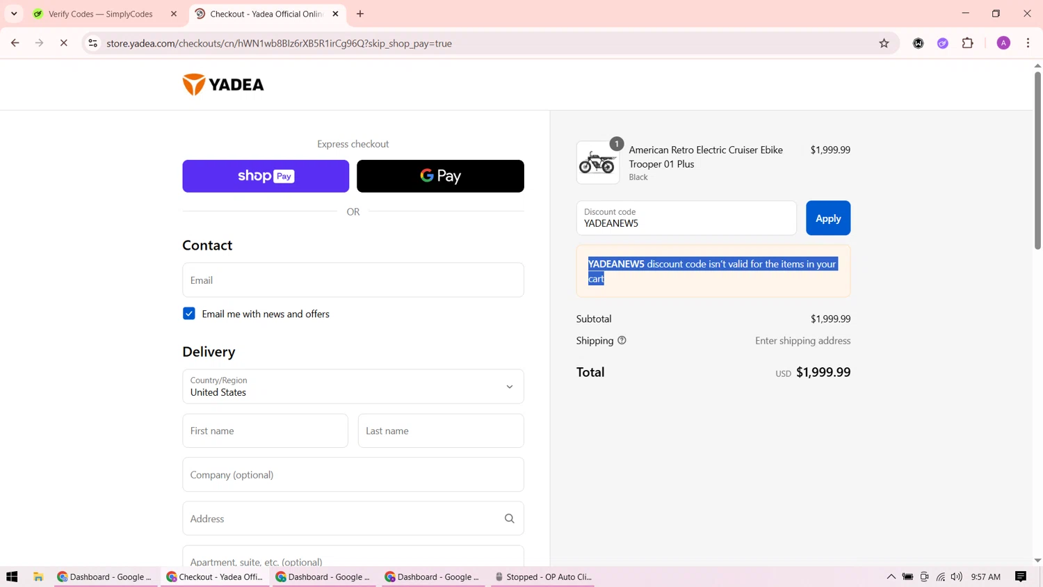The height and width of the screenshot is (587, 1043).
Task: Pay with Shop Pay express button
Action: coord(266,176)
